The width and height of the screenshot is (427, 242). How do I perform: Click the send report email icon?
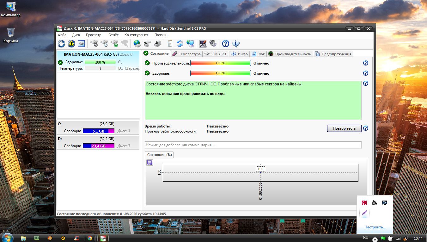tap(180, 44)
